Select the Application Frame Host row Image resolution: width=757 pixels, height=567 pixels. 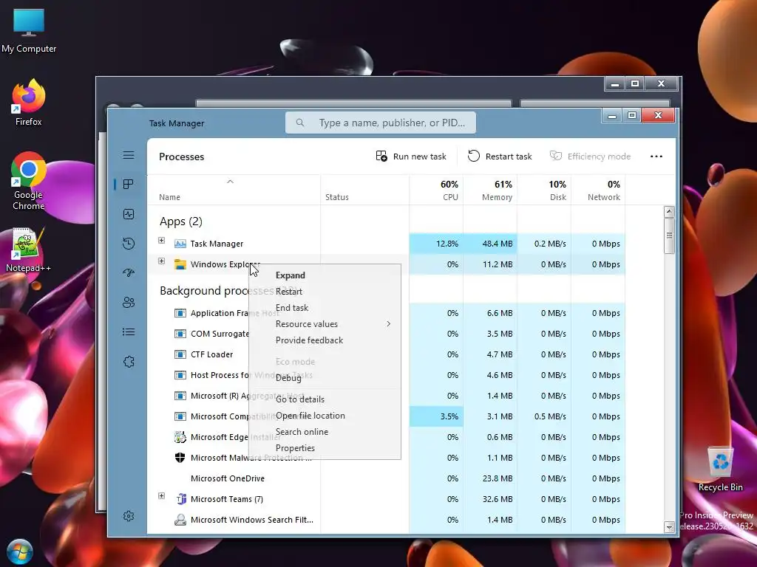click(386, 313)
